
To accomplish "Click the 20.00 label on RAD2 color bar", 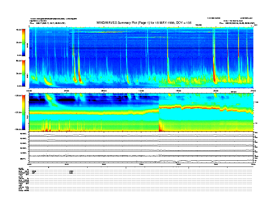I will [19, 42].
